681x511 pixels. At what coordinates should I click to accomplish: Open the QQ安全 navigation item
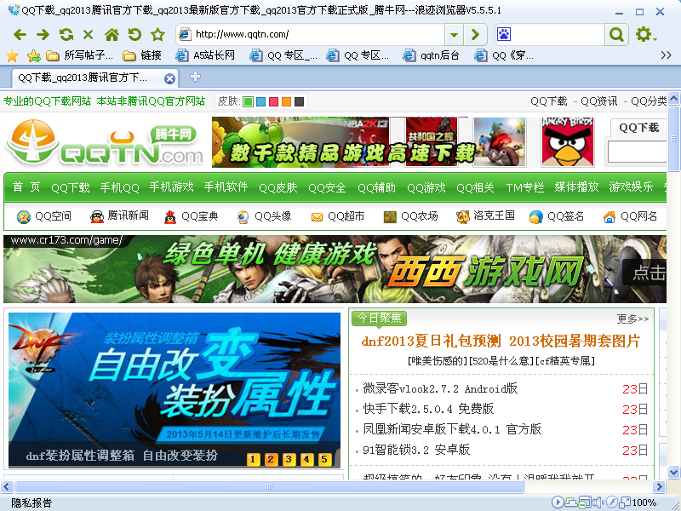[x=327, y=187]
